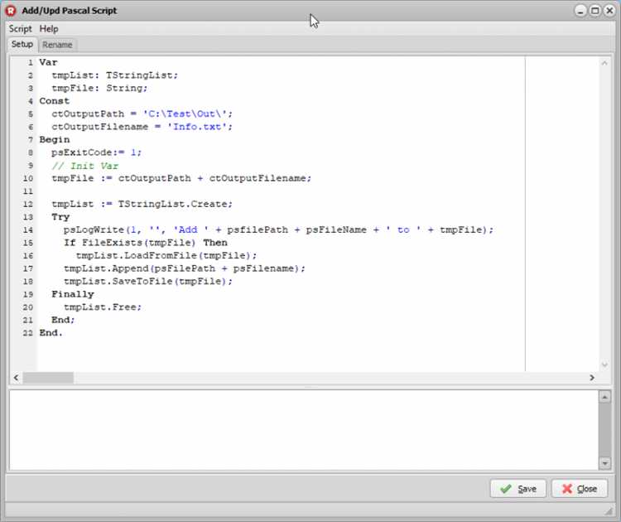Click the 'Begin' keyword on line 7
Viewport: 621px width, 522px height.
[55, 139]
